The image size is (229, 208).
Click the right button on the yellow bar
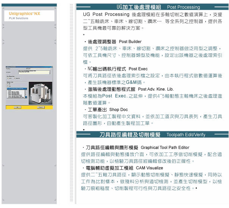click(x=41, y=107)
